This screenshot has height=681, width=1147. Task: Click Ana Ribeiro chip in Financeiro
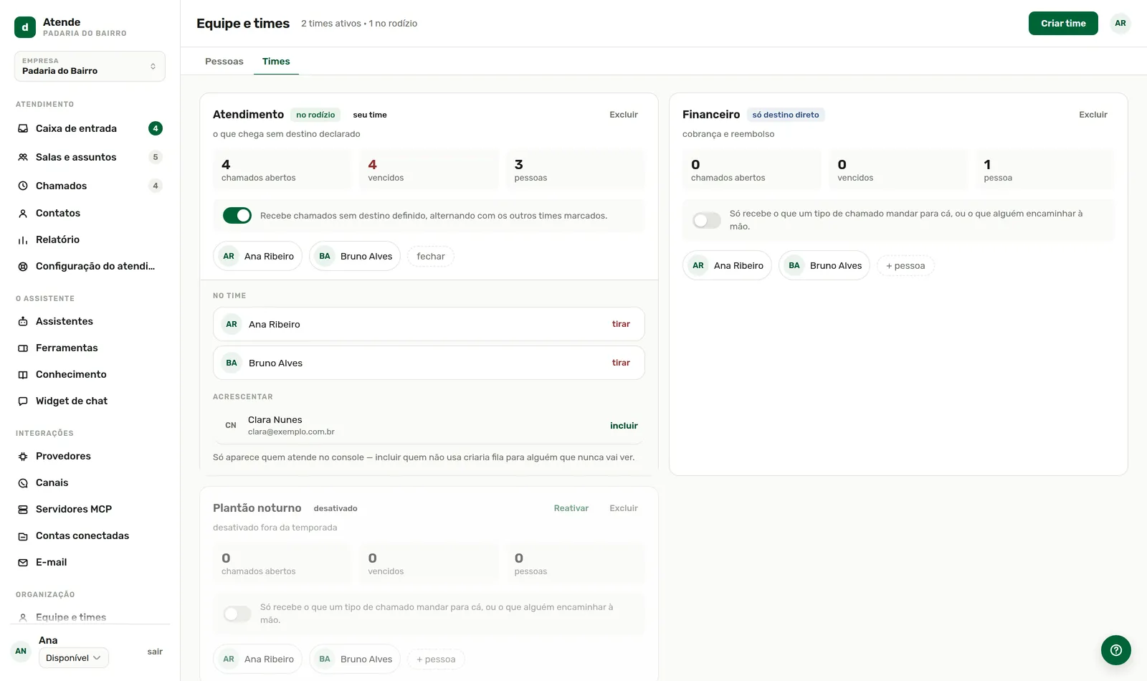click(727, 266)
